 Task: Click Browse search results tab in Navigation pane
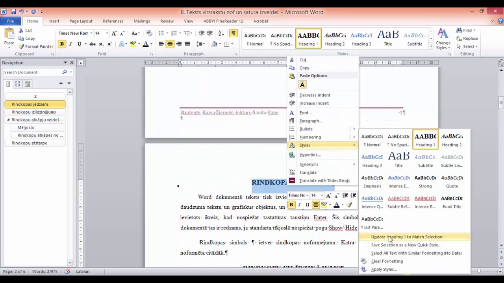click(27, 84)
